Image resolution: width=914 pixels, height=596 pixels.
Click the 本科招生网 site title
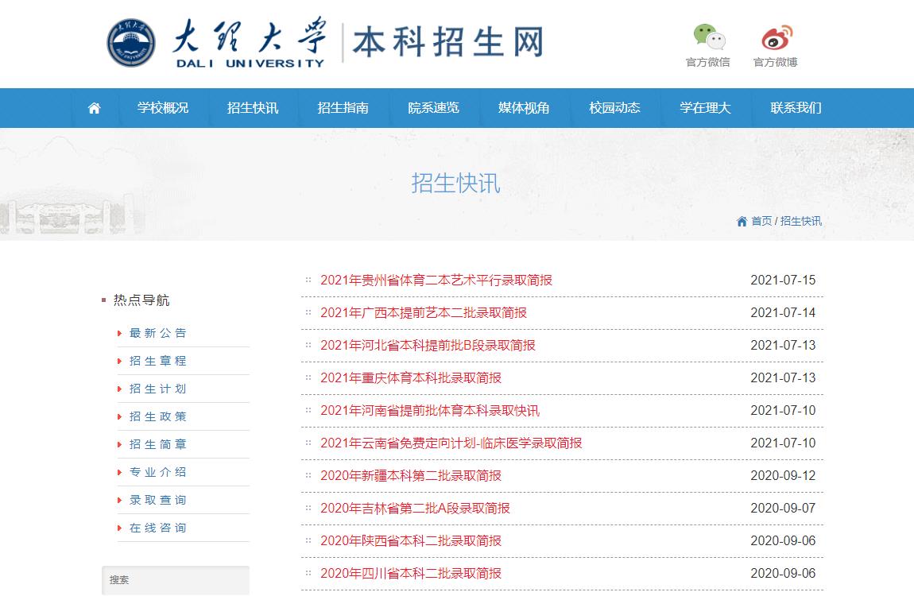point(448,42)
